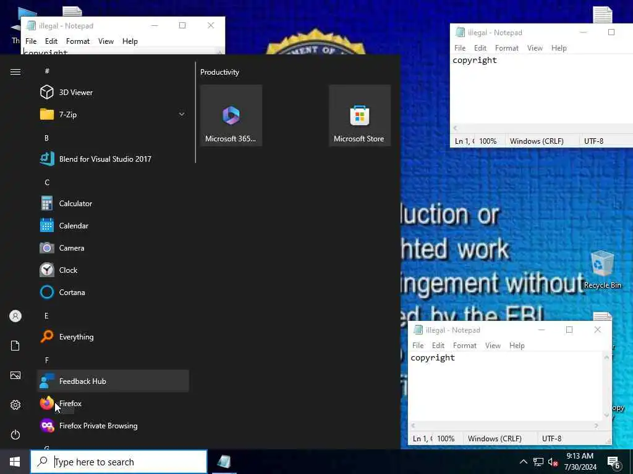633x474 pixels.
Task: Expand the Start menu hamburger
Action: (15, 72)
